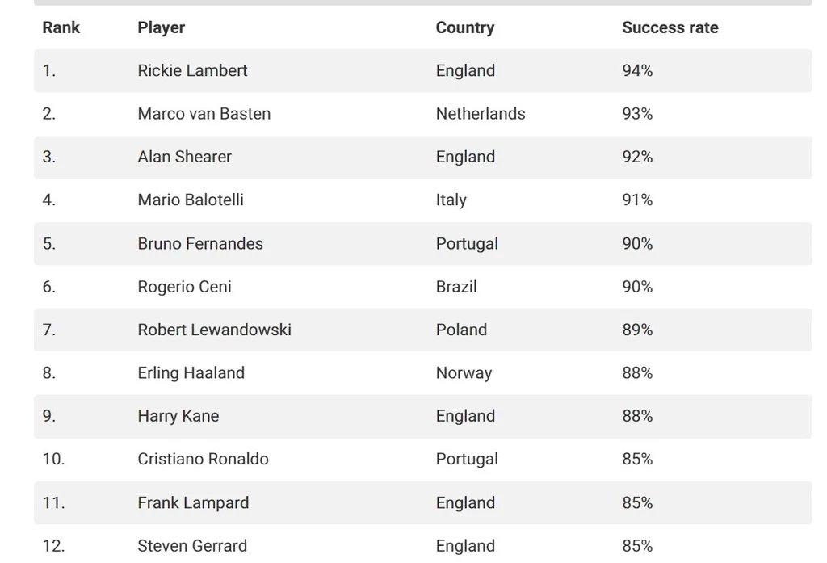Click the Rank column header
827x563 pixels.
click(61, 27)
